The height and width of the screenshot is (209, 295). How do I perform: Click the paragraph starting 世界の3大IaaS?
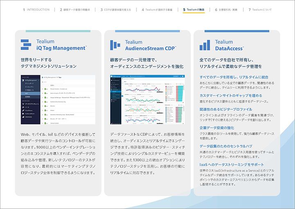click(237, 177)
